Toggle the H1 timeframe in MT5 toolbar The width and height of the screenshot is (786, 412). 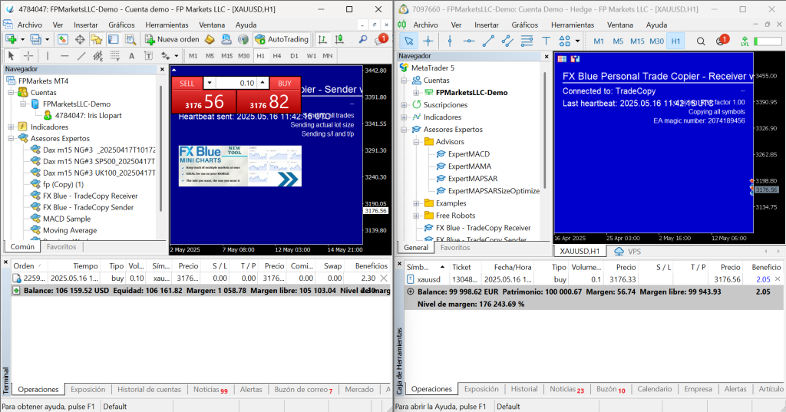coord(675,41)
